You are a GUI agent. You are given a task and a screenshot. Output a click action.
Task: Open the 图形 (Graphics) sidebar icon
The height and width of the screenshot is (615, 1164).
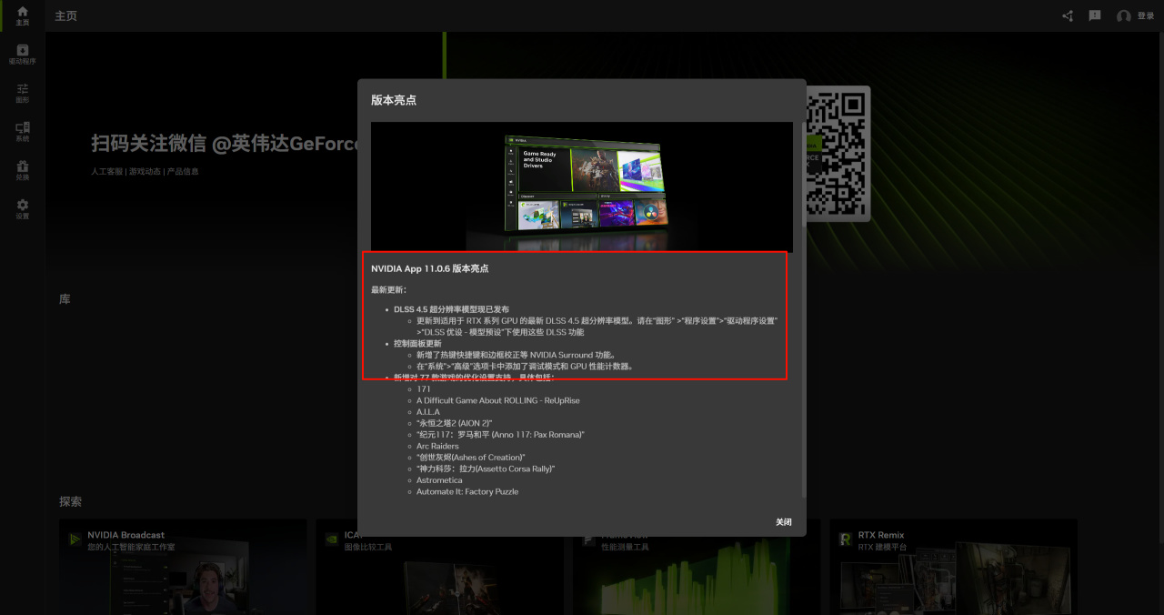pos(23,93)
